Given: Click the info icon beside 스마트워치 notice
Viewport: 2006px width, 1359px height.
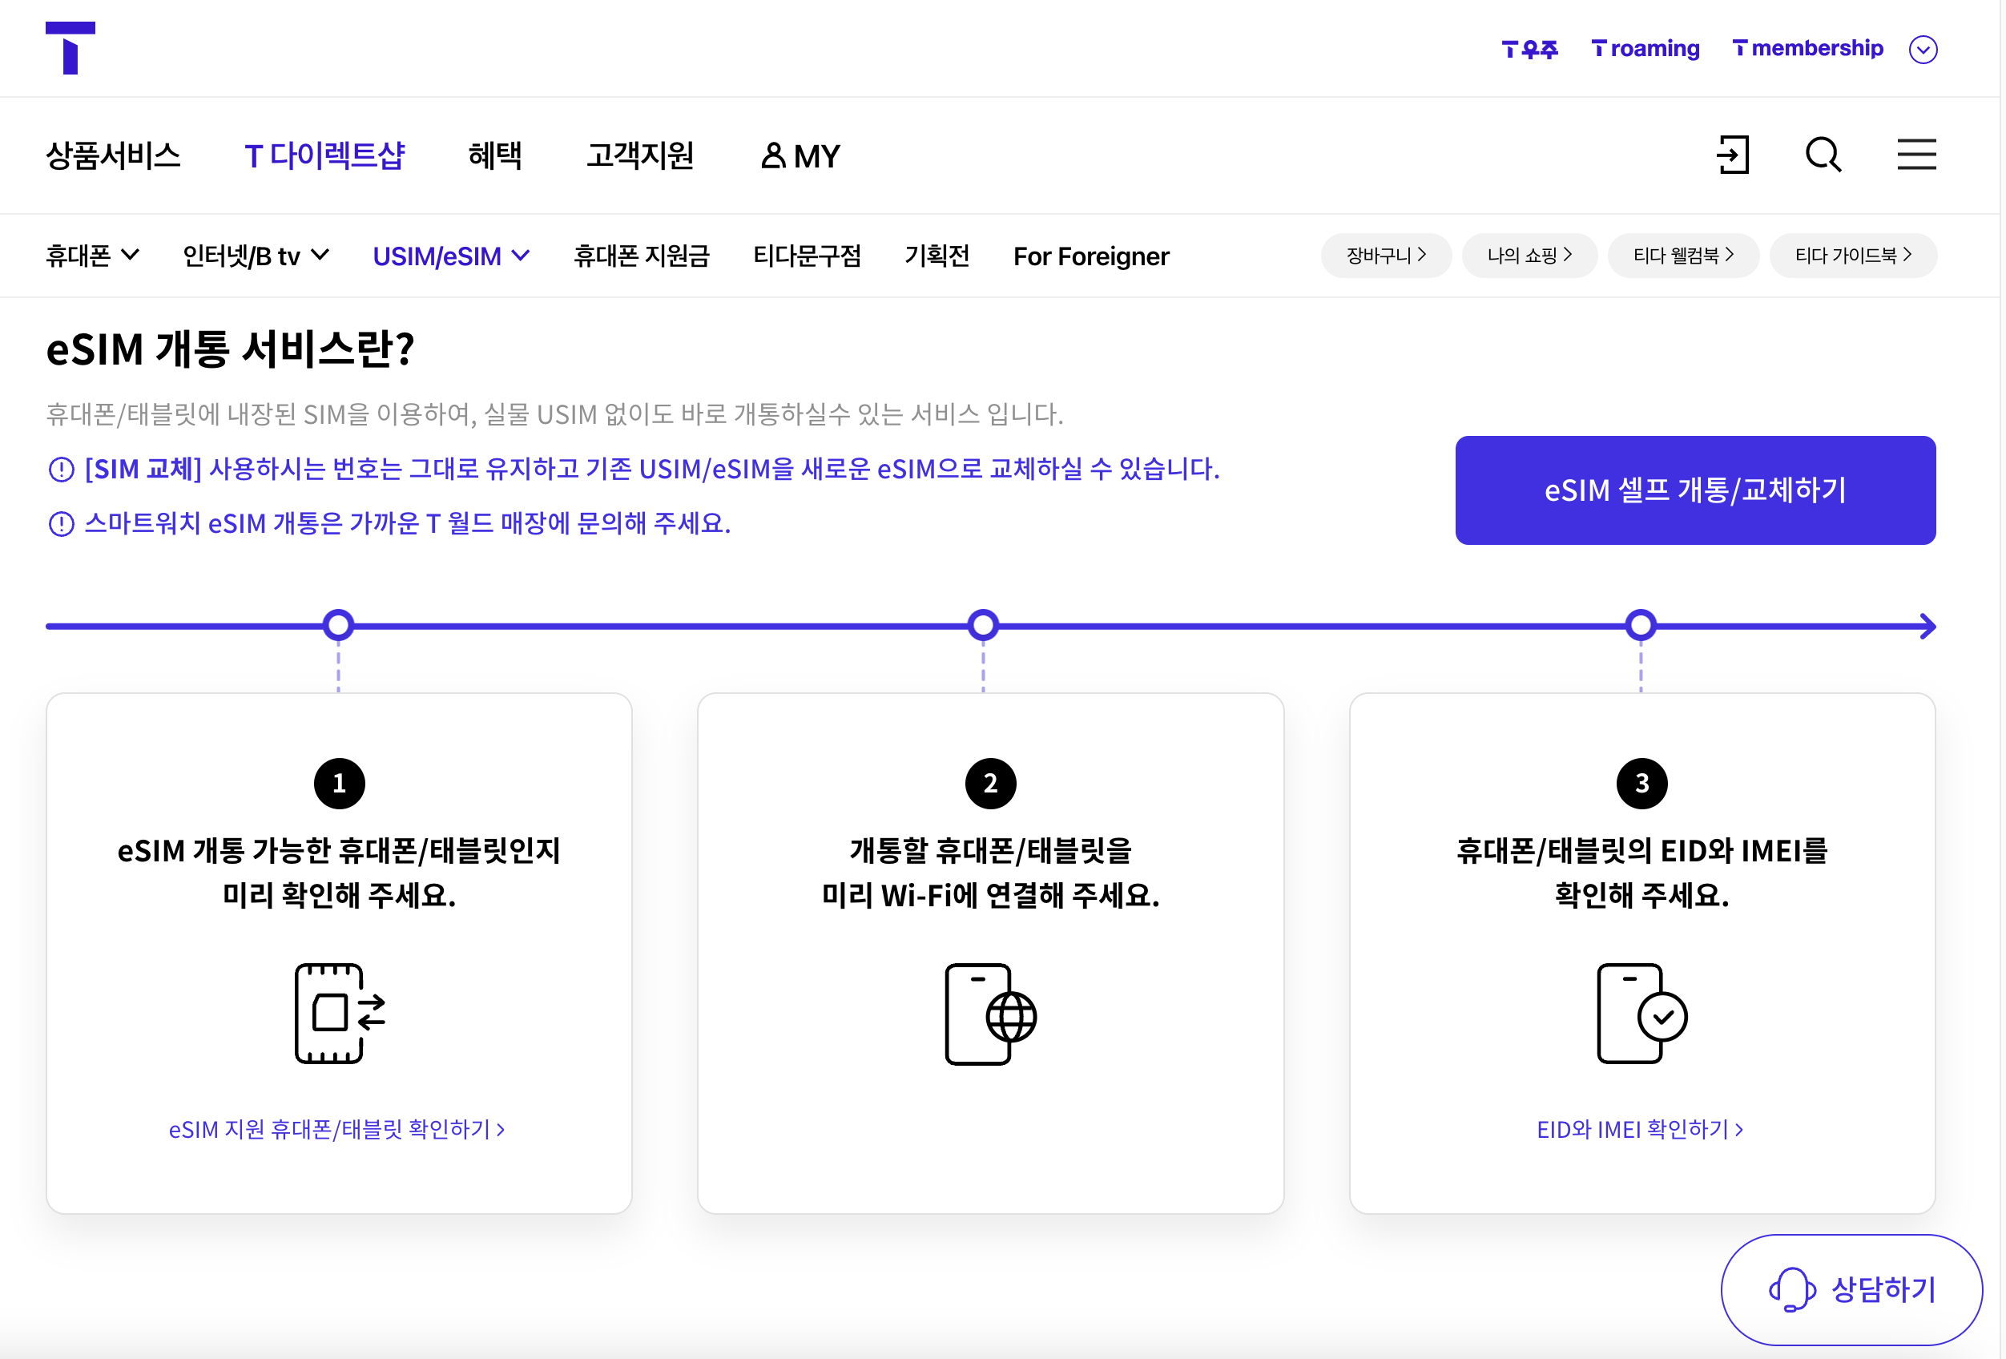Looking at the screenshot, I should [61, 524].
